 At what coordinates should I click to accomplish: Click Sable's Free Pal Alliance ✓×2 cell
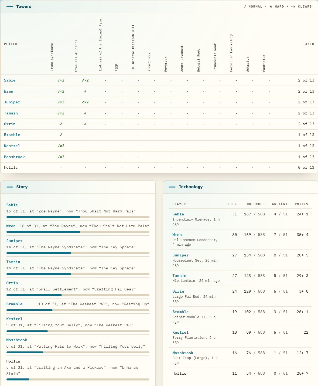[85, 80]
